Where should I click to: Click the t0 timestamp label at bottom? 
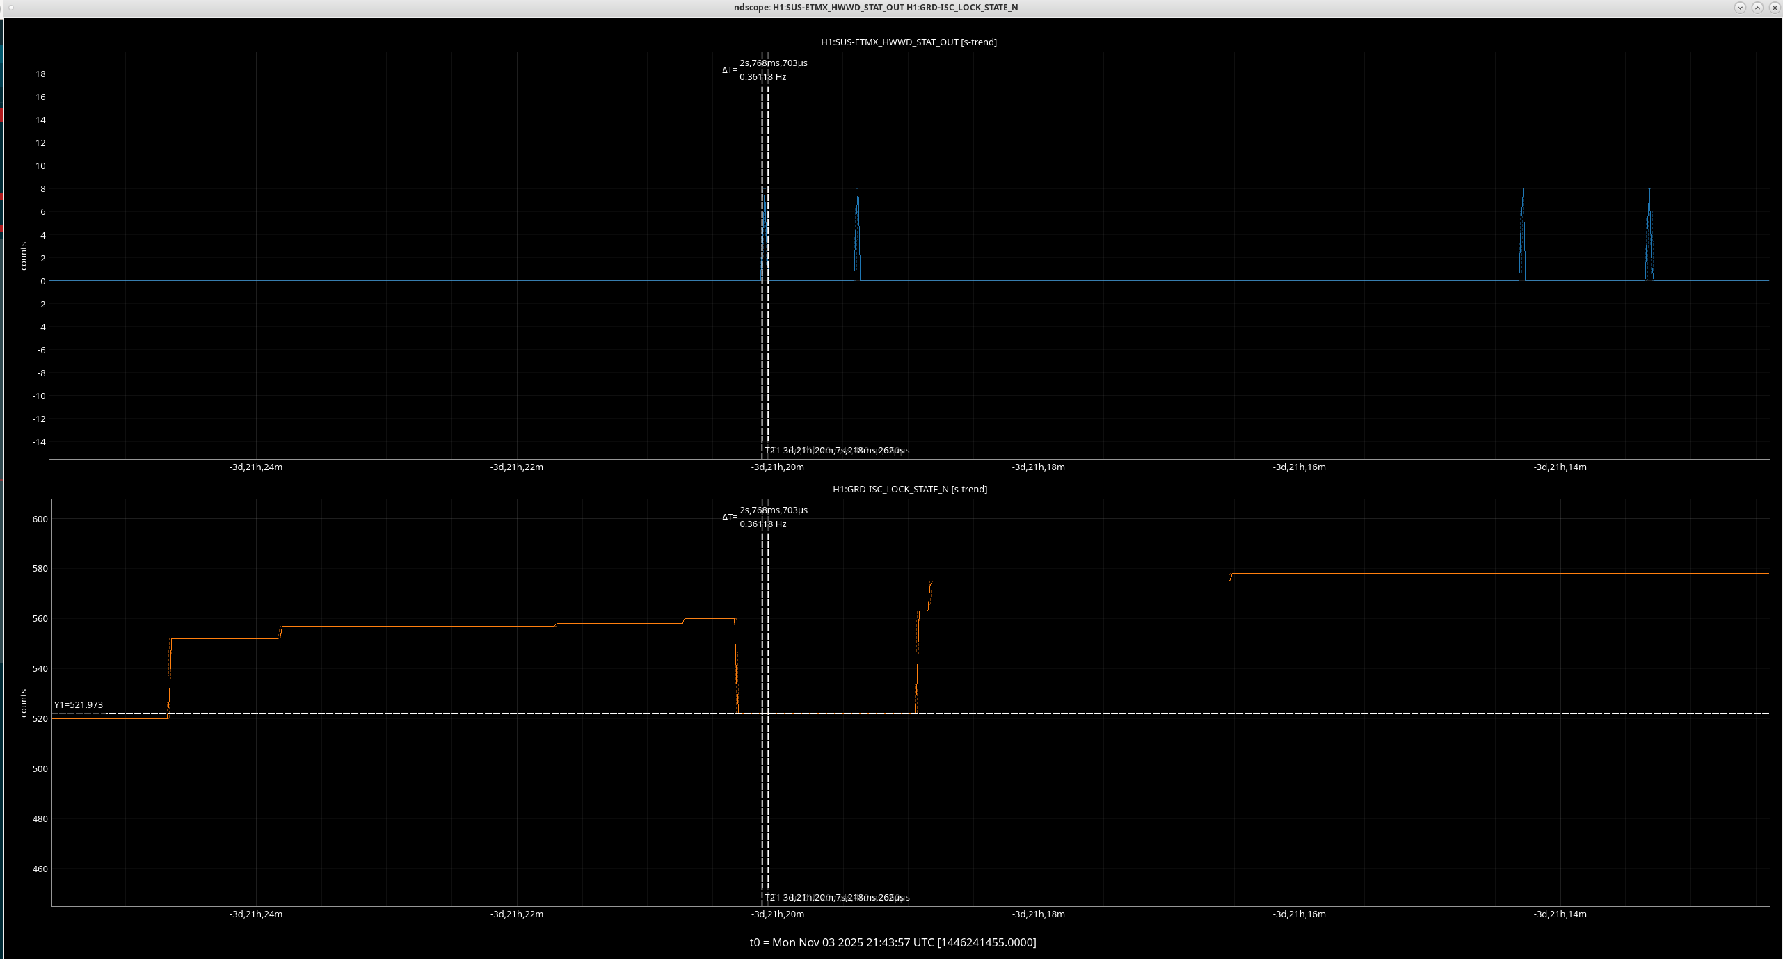[x=893, y=942]
